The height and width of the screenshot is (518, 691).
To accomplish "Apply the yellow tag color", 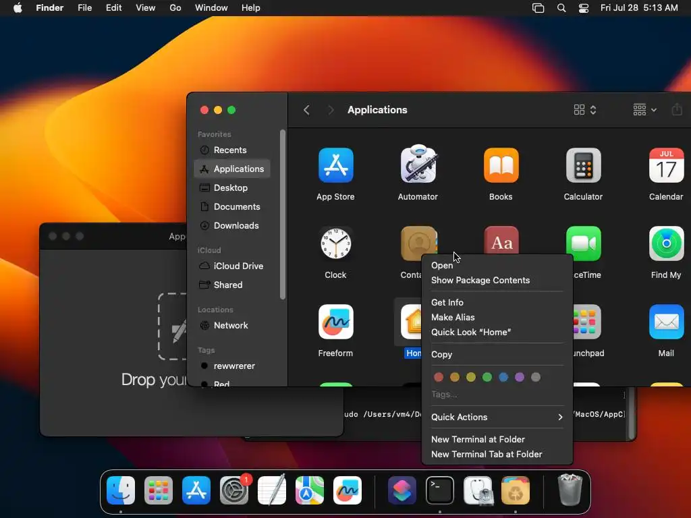I will click(x=470, y=377).
